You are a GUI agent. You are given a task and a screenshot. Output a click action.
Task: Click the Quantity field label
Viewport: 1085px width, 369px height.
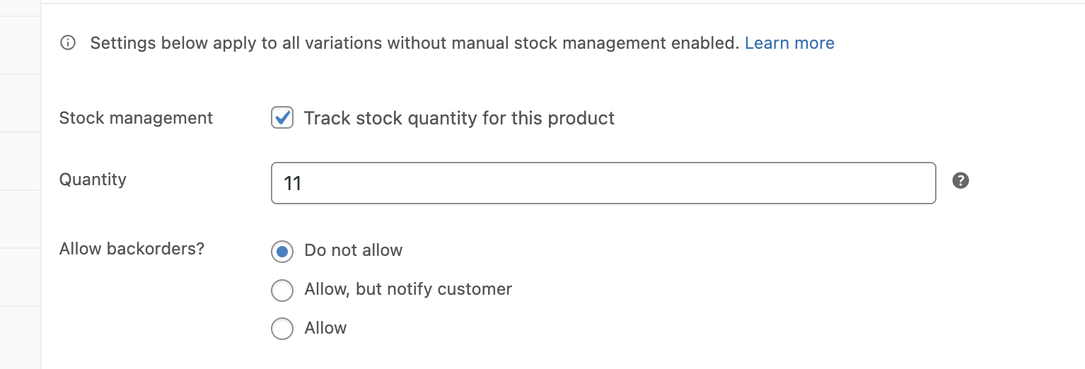[93, 180]
